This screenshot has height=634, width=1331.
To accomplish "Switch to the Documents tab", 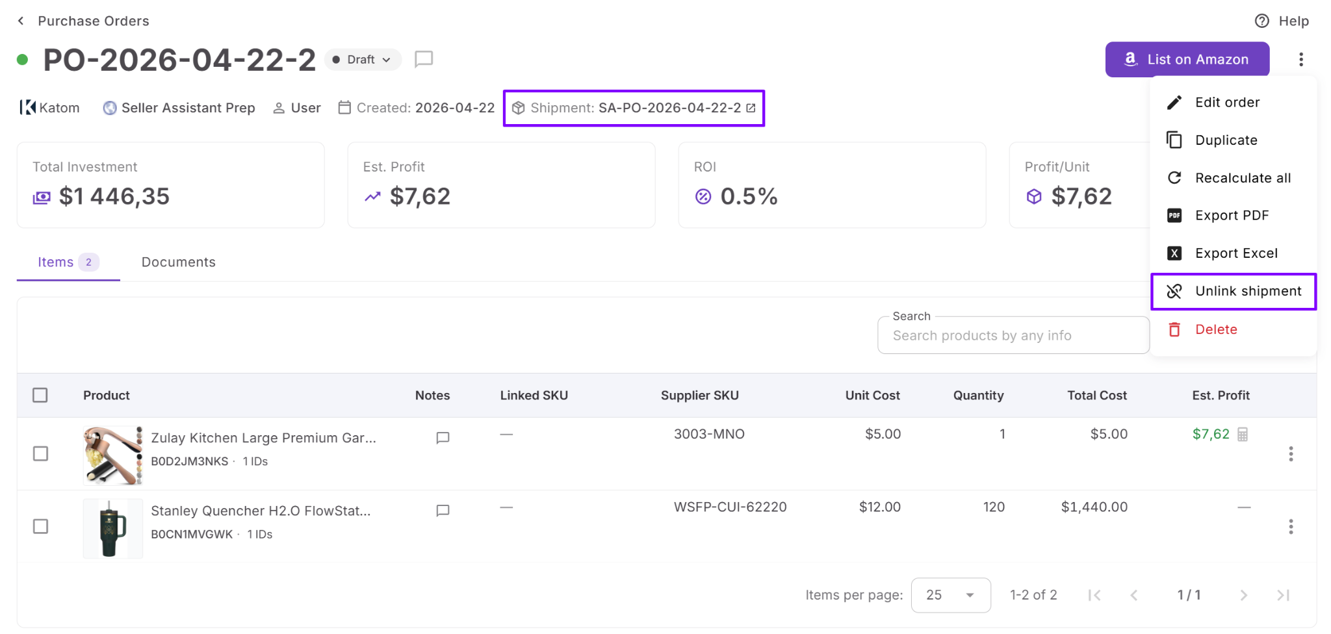I will (x=179, y=262).
